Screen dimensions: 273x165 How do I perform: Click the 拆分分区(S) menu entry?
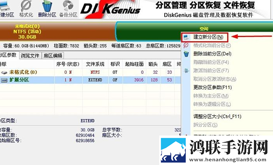(205, 125)
